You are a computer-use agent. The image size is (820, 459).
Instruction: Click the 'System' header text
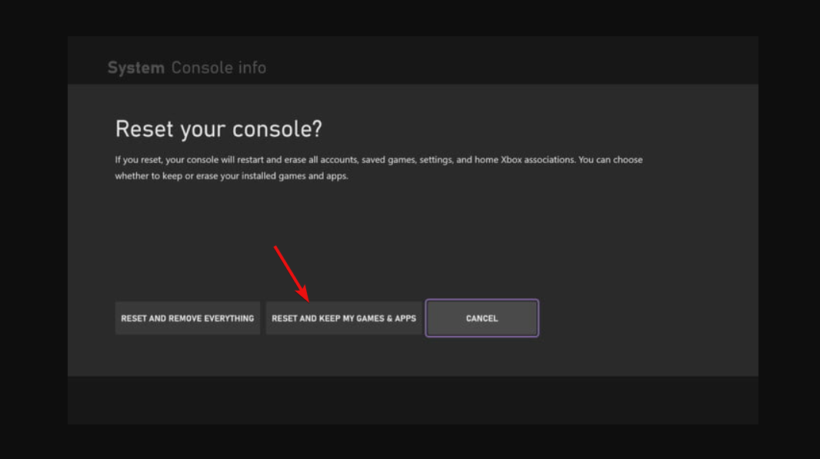click(x=136, y=68)
